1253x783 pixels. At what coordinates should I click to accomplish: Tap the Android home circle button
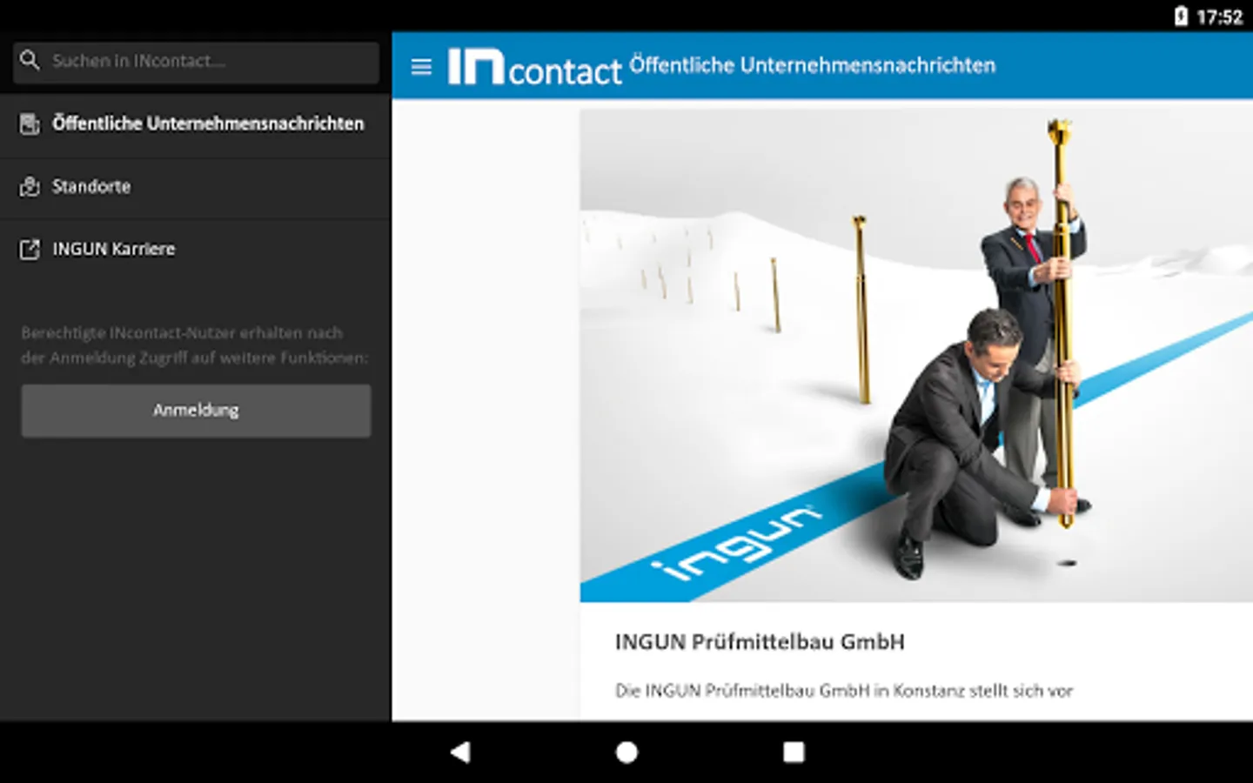pos(626,753)
